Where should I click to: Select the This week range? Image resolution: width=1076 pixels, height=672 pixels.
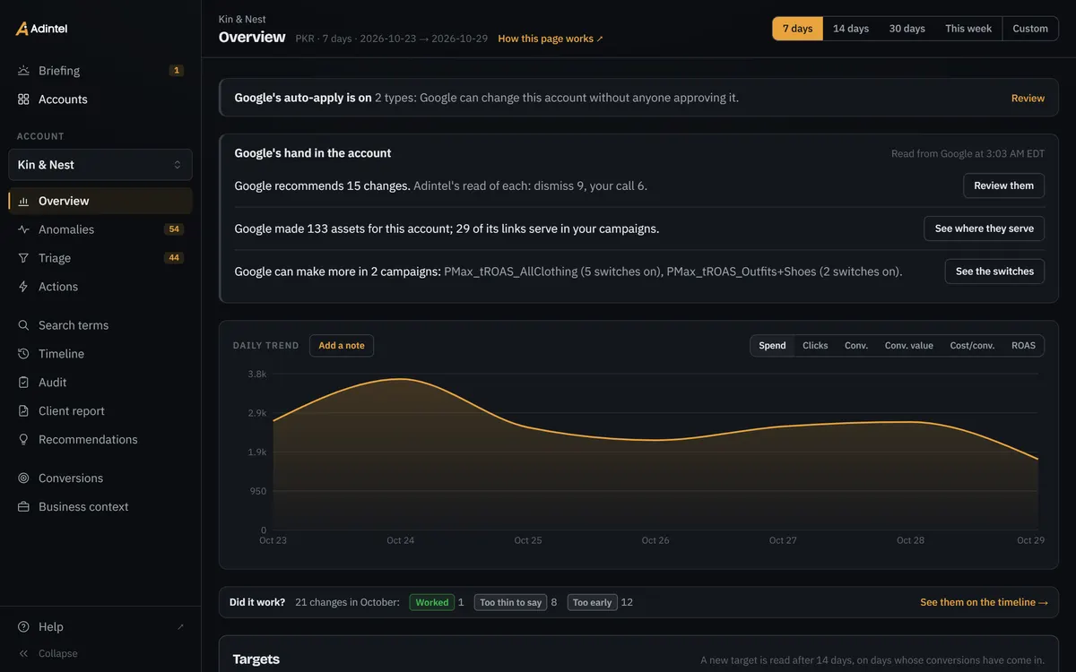968,29
